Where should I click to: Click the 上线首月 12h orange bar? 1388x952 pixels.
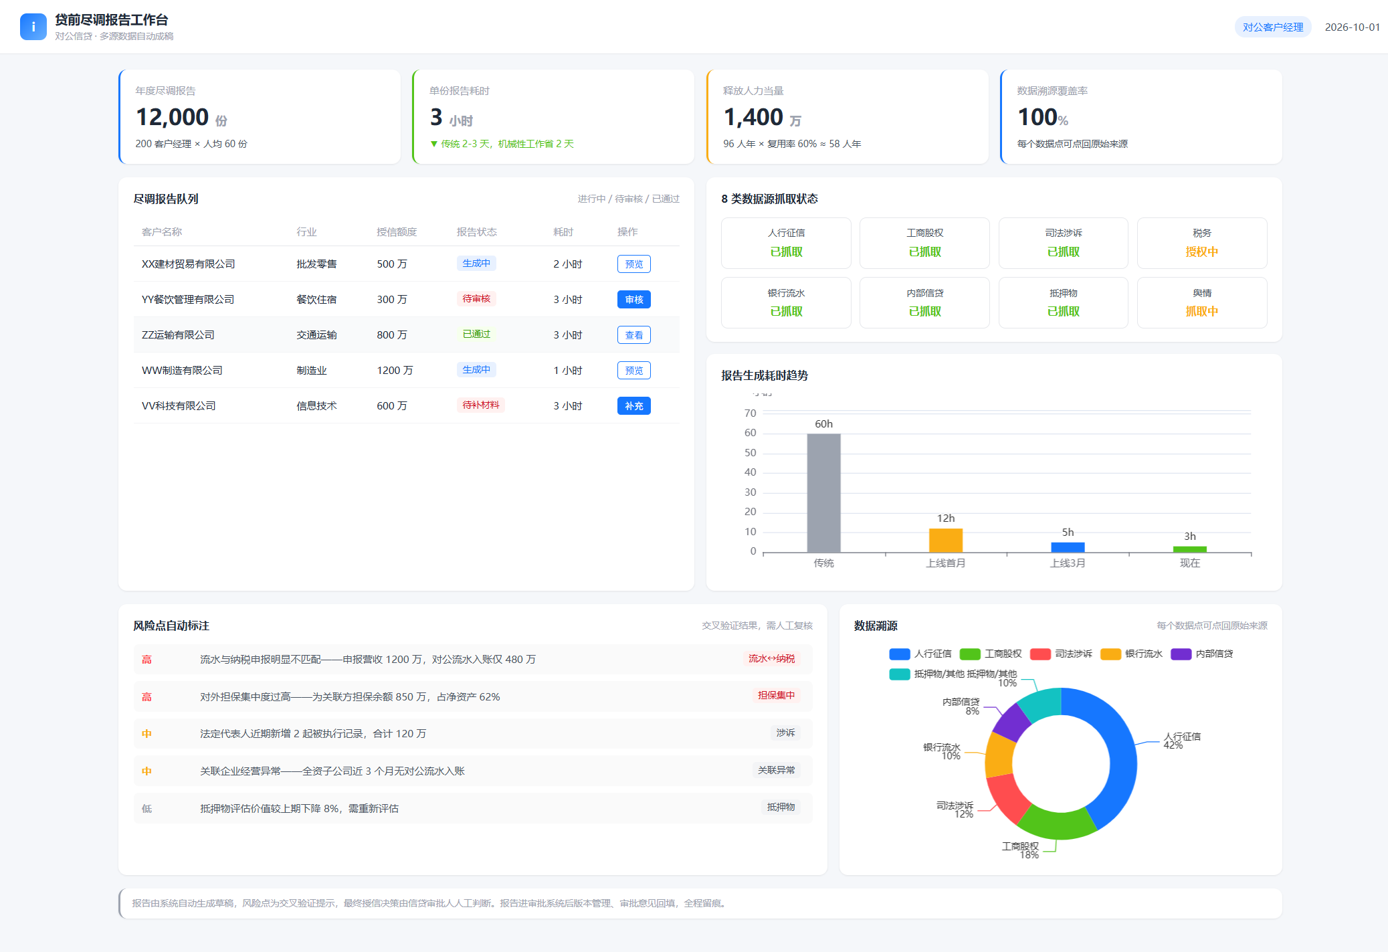click(x=946, y=541)
